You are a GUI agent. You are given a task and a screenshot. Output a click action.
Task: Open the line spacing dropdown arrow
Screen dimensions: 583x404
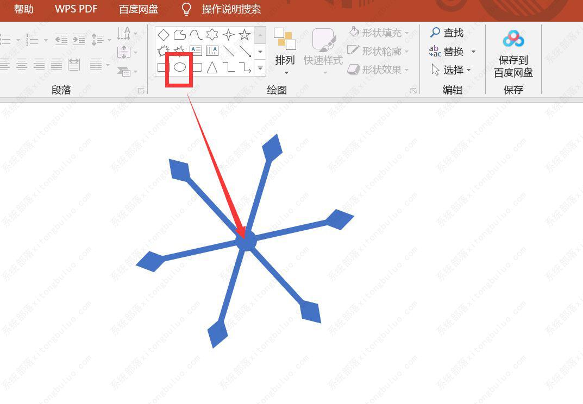click(109, 40)
